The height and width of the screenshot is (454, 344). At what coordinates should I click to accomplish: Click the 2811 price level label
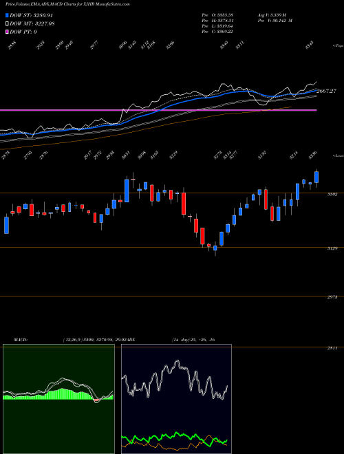332,348
